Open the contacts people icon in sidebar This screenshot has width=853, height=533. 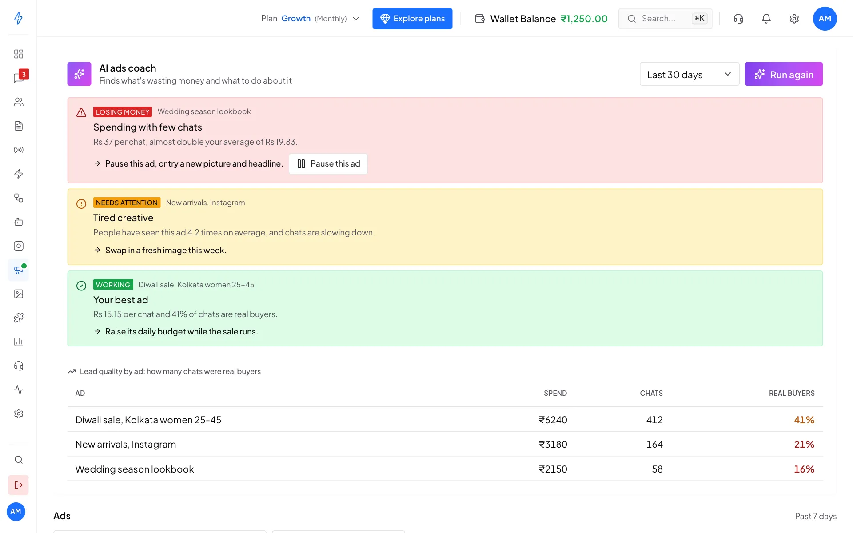coord(18,102)
